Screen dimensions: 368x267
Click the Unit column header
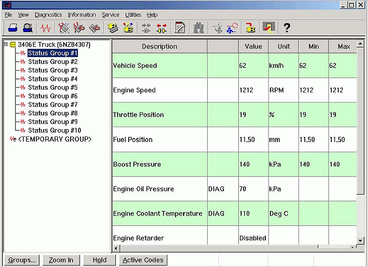(283, 46)
